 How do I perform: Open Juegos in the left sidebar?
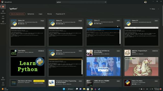(x=3, y=17)
